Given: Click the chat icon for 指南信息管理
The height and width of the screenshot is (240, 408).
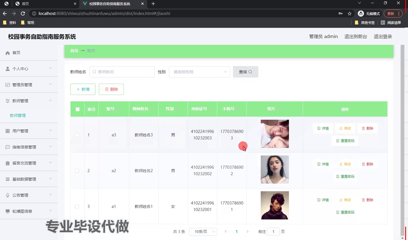Looking at the screenshot, I should tap(8, 147).
